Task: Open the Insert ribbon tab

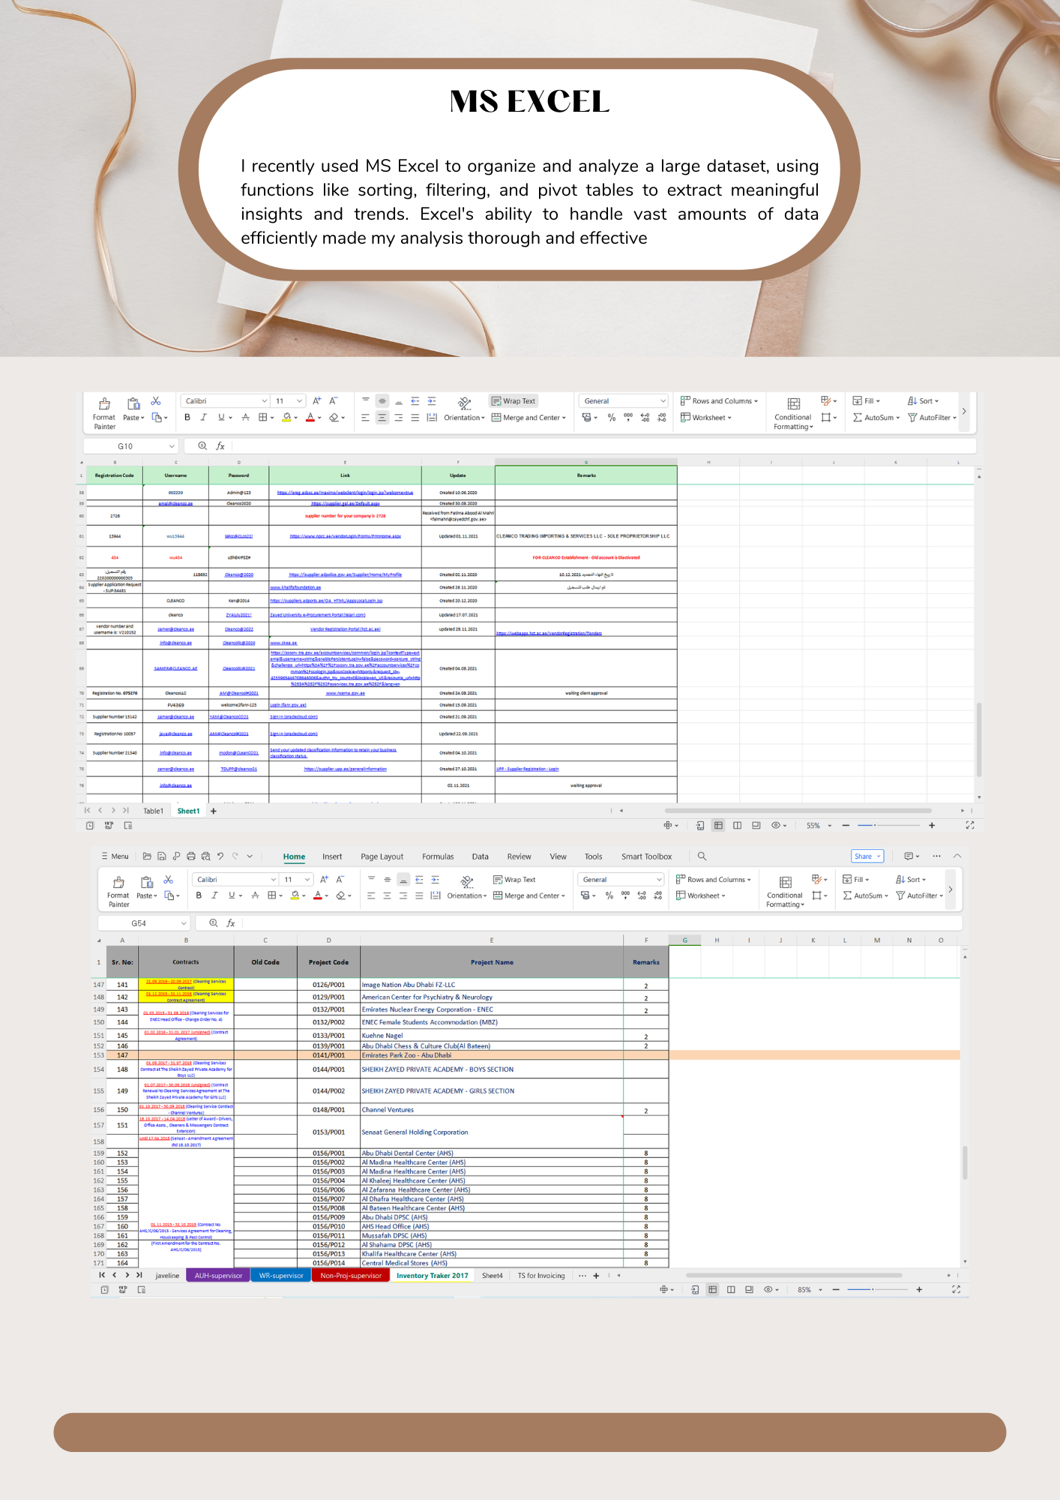Action: 332,856
